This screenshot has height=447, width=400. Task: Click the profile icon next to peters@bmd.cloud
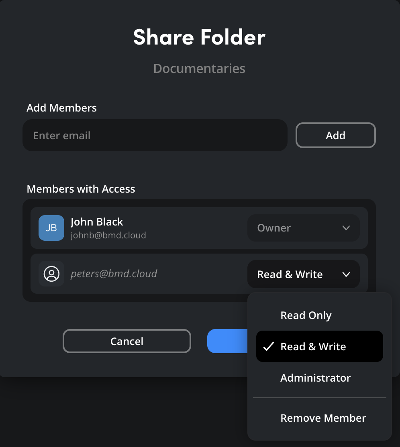coord(51,274)
